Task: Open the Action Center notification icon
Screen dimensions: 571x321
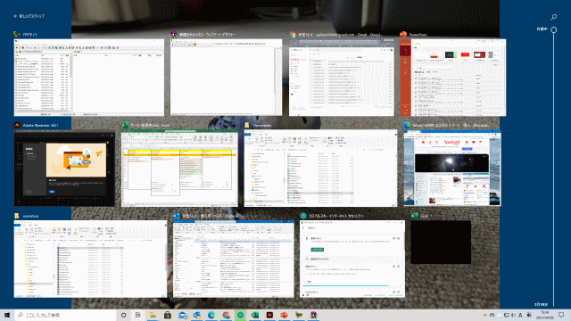Action: (561, 315)
